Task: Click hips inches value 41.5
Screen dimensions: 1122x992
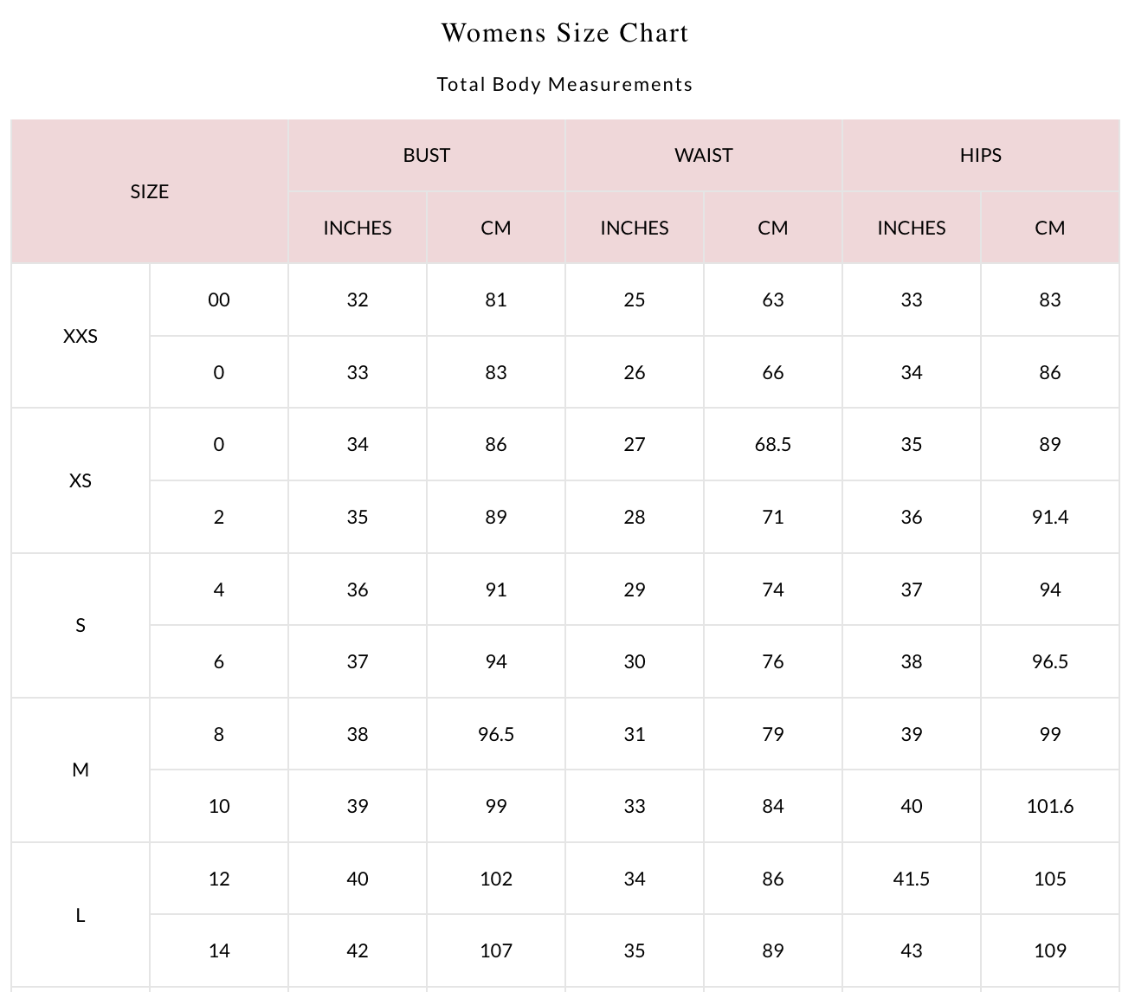Action: pyautogui.click(x=912, y=879)
